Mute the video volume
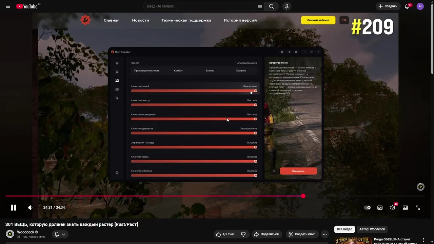The image size is (434, 244). click(30, 207)
